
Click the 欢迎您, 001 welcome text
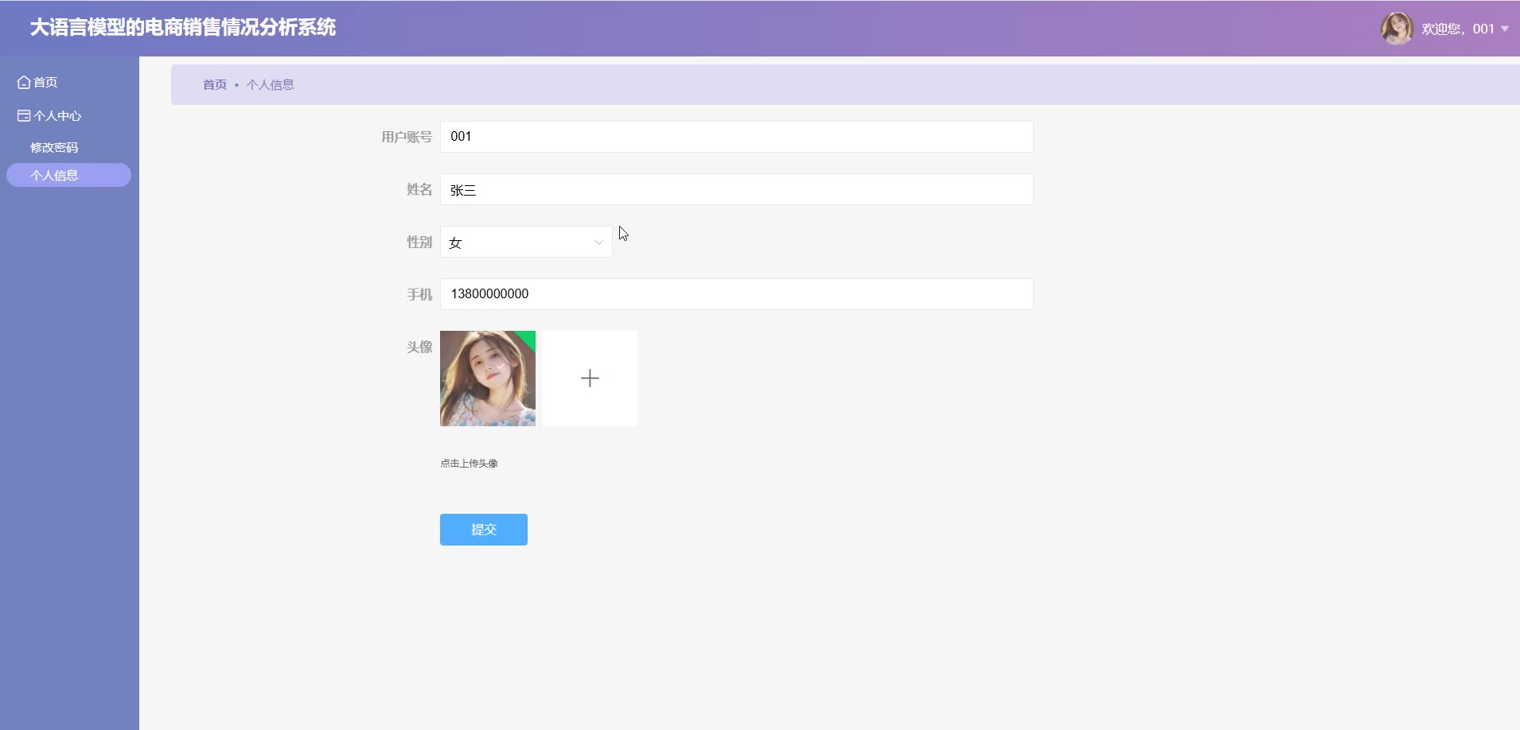[1458, 29]
